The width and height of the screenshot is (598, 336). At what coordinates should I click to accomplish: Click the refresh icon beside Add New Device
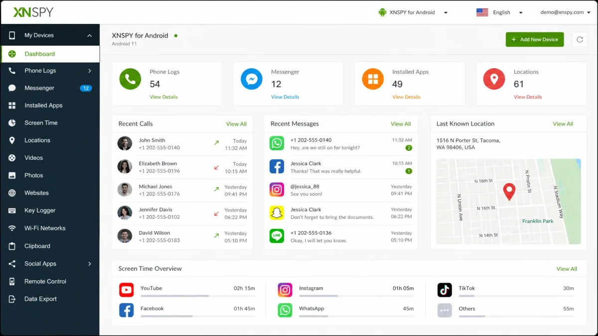tap(580, 40)
